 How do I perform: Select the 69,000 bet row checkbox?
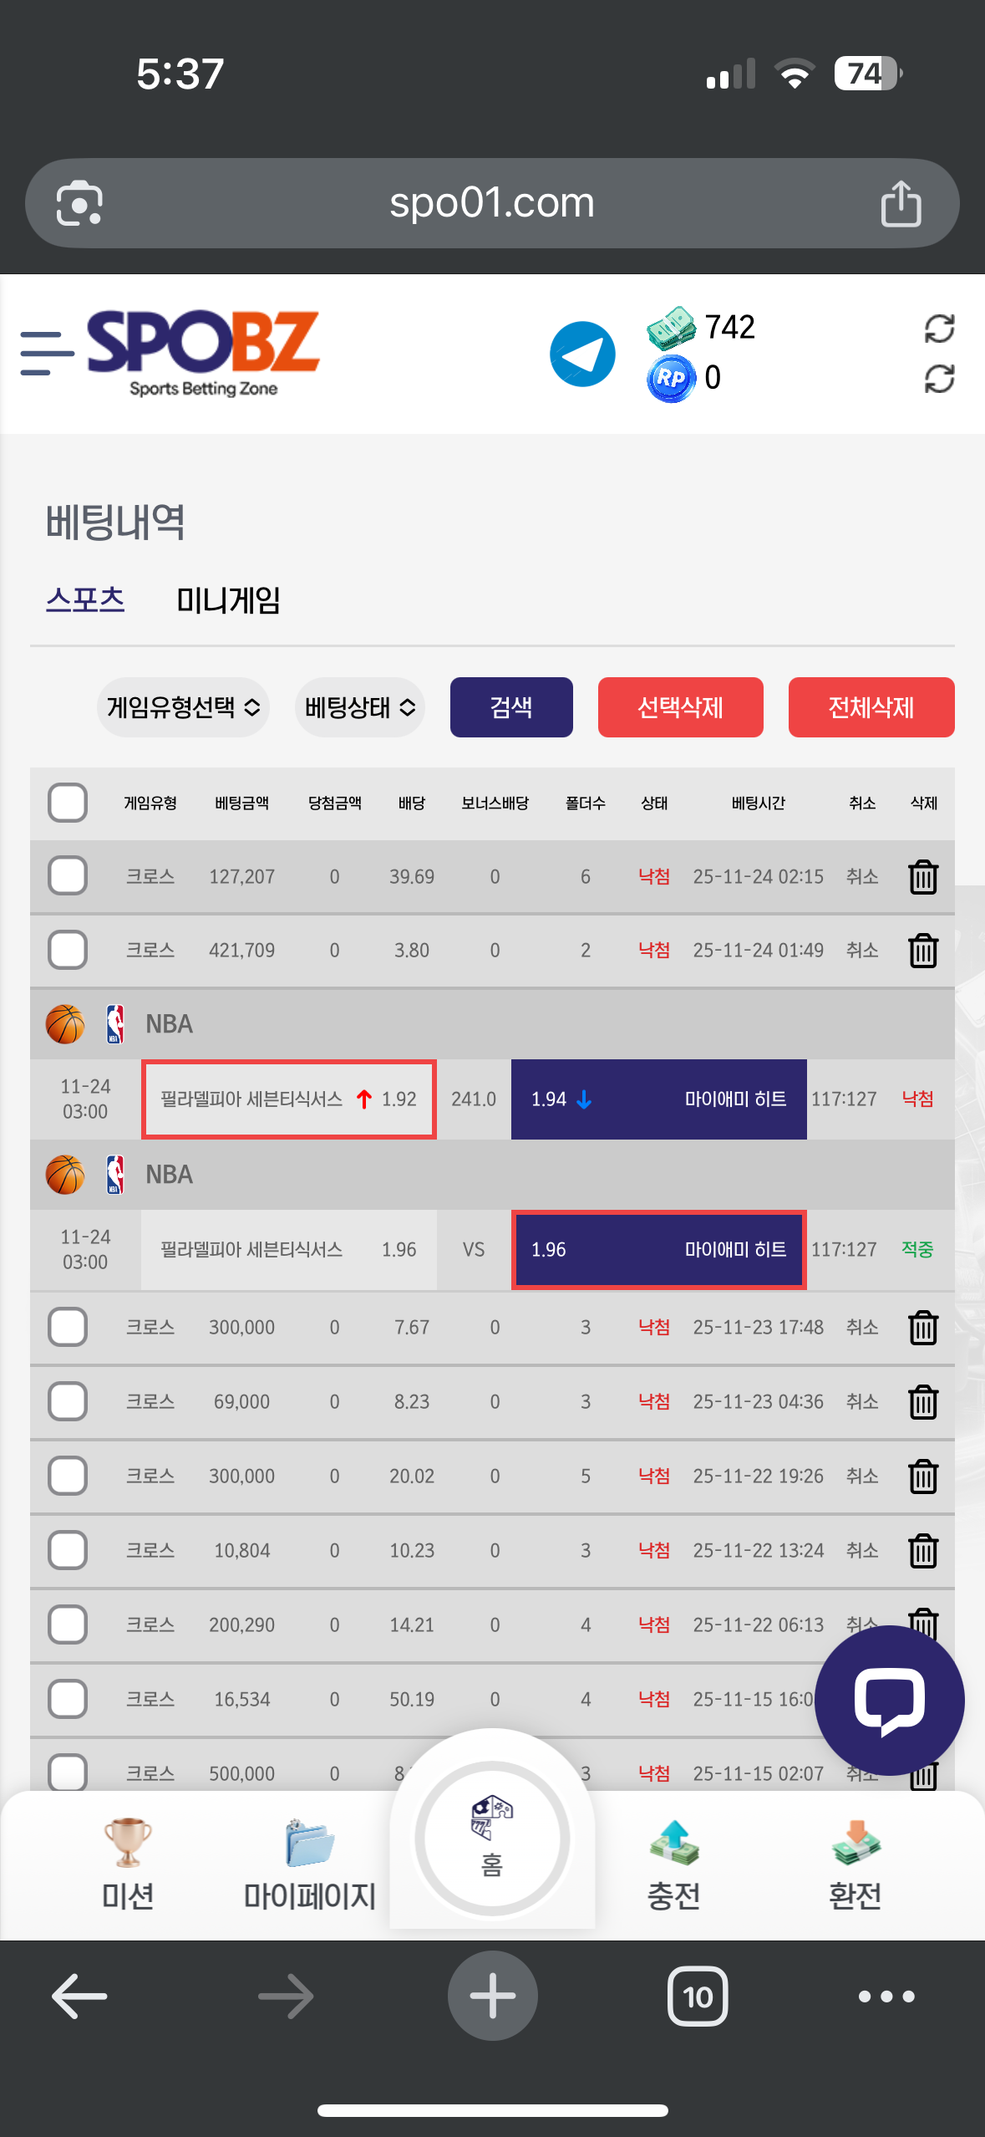(68, 1401)
